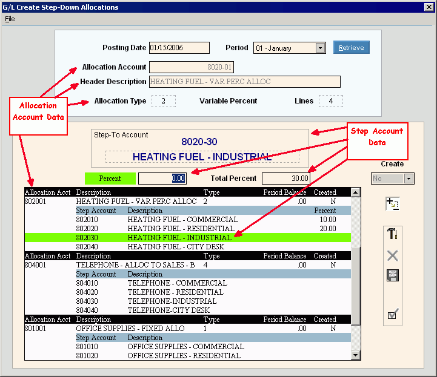Click the Total Percent field showing 30.00
The image size is (437, 377).
tap(286, 179)
